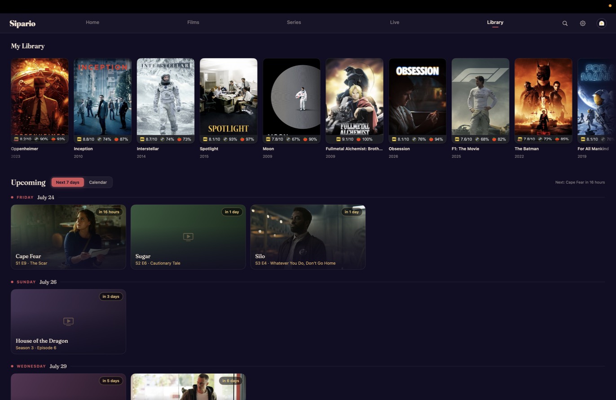616x400 pixels.
Task: Open the F1: The Movie title link
Action: tap(466, 149)
